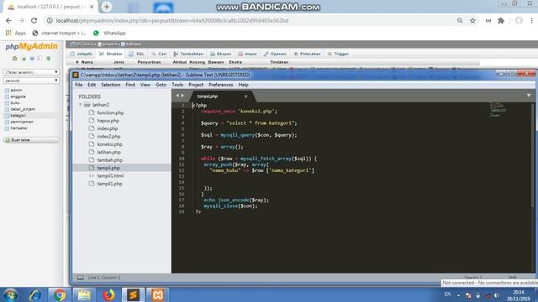This screenshot has width=538, height=302.
Task: Open the Goto menu in Sublime Text
Action: (161, 85)
